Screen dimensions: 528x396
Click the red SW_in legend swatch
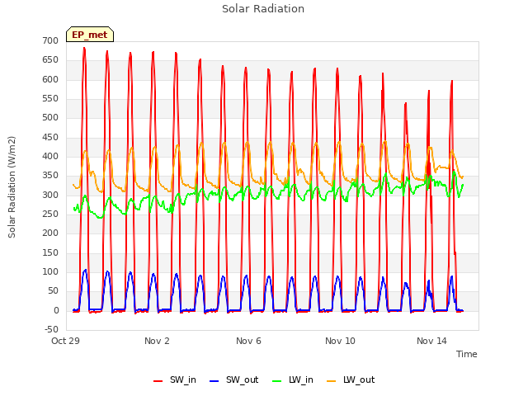point(158,381)
